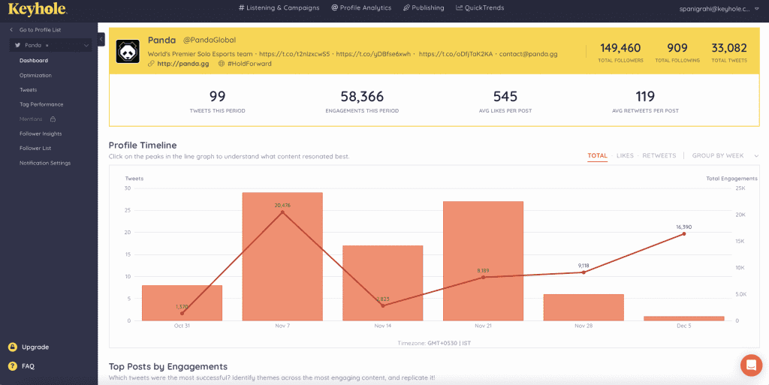Click the Oct 31 bar in chart

coord(182,303)
